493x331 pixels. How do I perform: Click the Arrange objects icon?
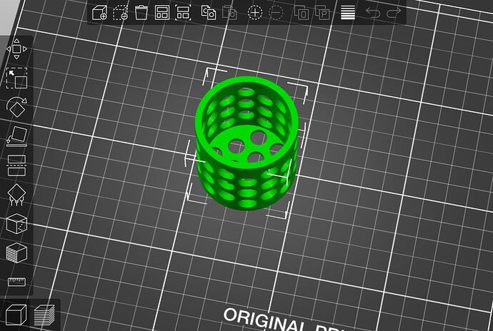click(162, 13)
